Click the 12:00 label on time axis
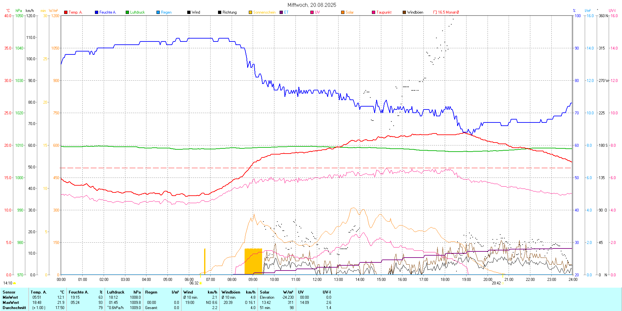Viewport: 622px width, 311px height. (317, 280)
